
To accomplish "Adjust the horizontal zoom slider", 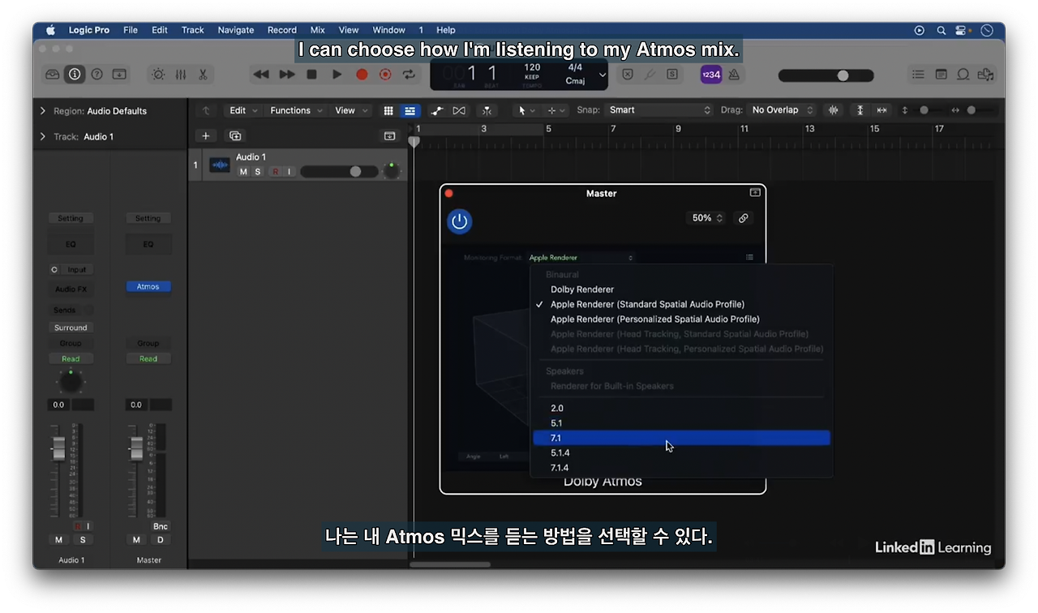I will coord(972,110).
